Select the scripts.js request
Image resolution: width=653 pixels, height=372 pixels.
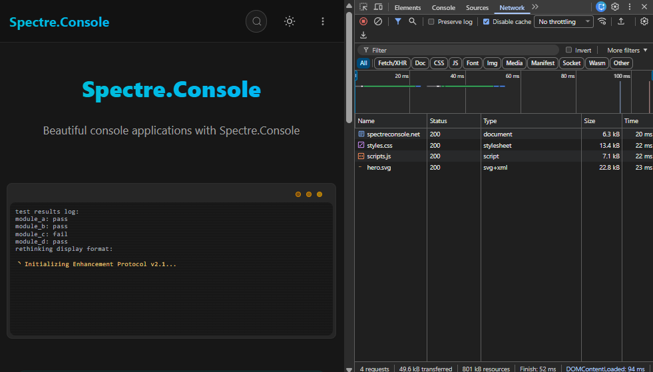pyautogui.click(x=504, y=156)
